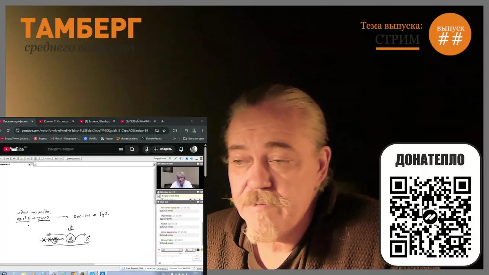Click the emoji smiley in webinar chat

[202, 250]
